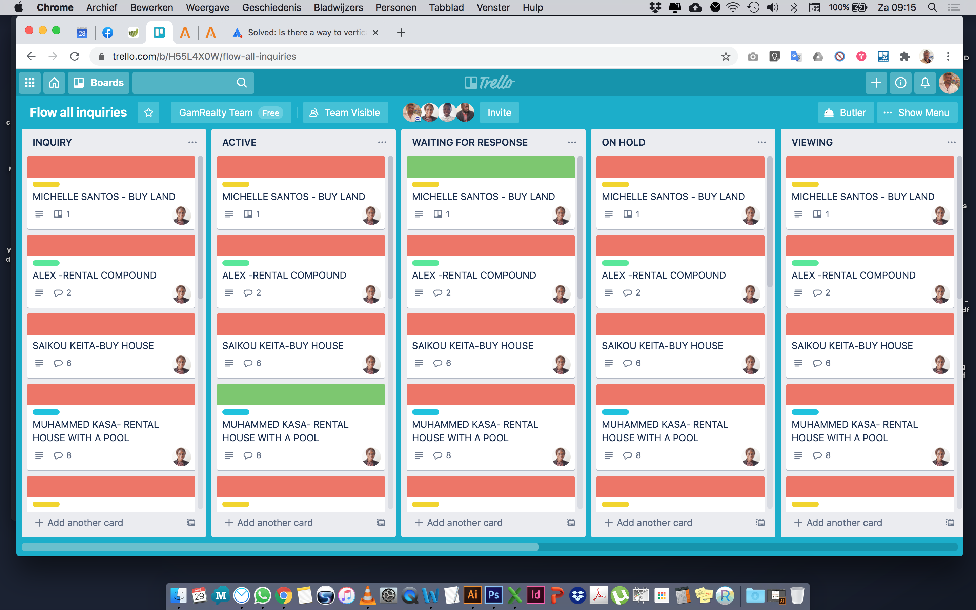Screen dimensions: 976x610
Task: Expand Show Menu sidebar
Action: pos(917,113)
